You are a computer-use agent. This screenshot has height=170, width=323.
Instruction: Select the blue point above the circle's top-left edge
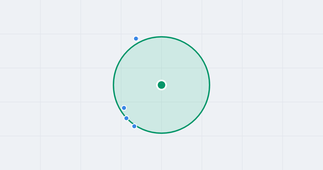(136, 39)
